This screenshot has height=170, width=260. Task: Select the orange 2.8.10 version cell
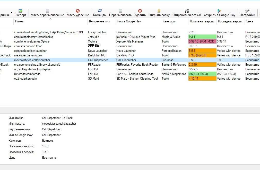[202, 65]
